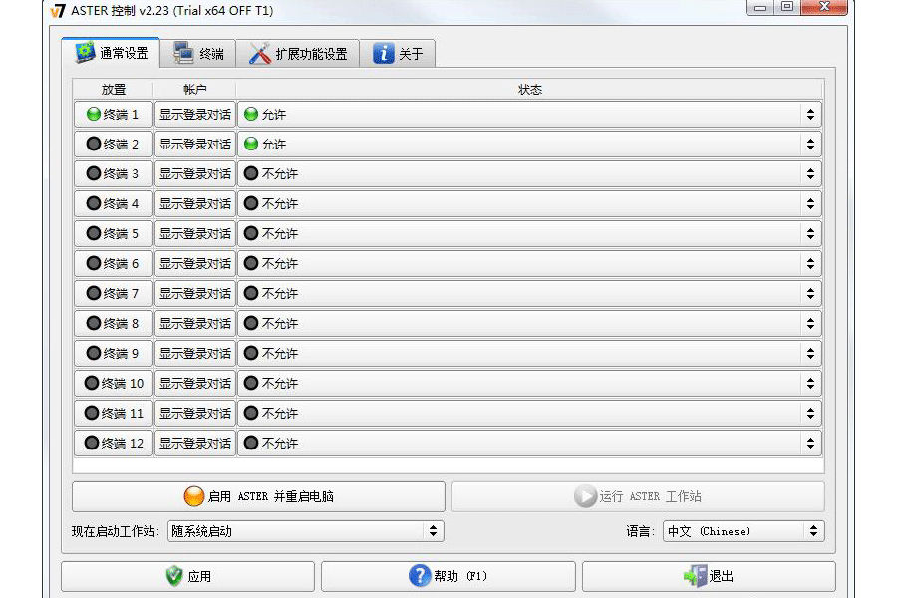Open 显示登录对话 account for 终端 8
Image resolution: width=897 pixels, height=598 pixels.
pos(195,323)
